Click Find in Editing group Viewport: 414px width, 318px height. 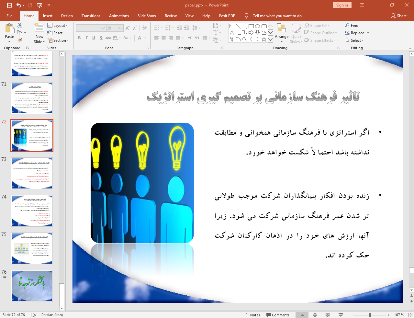coord(352,26)
